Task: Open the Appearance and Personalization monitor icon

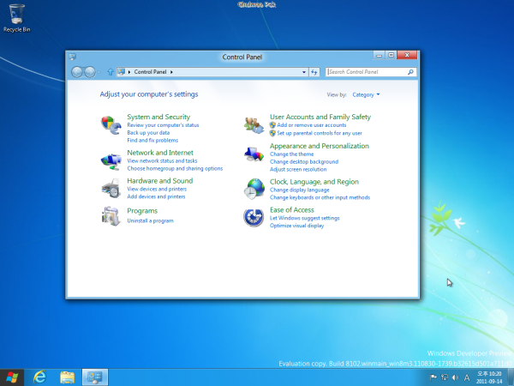Action: tap(254, 154)
